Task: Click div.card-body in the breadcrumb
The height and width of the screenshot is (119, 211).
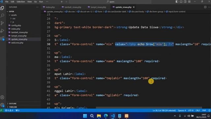Action: coord(137,12)
